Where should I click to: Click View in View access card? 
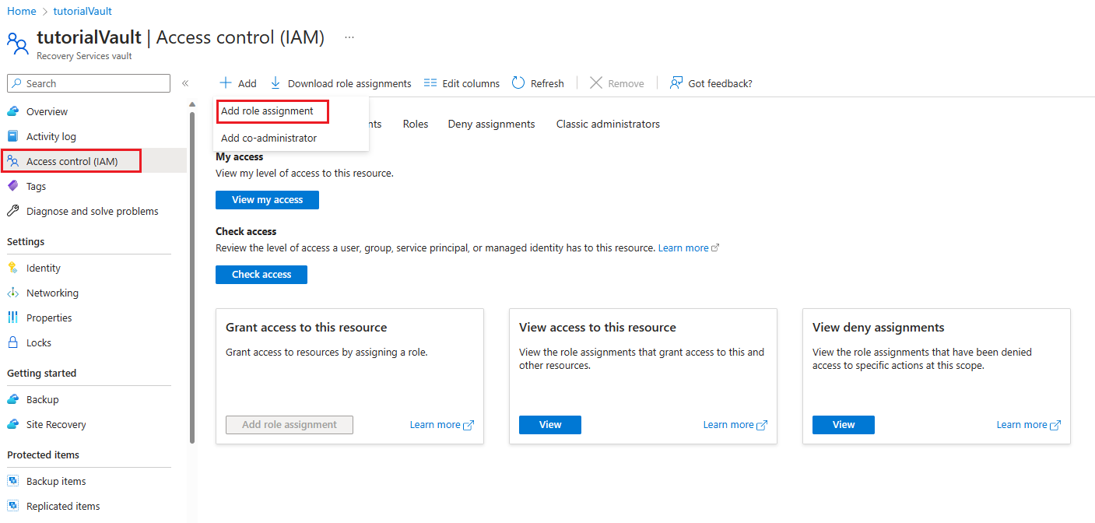(550, 425)
